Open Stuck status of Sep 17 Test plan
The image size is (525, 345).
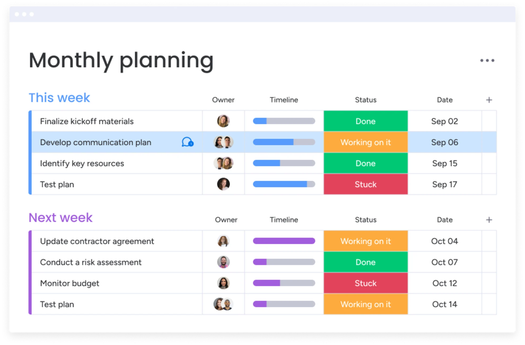click(366, 184)
